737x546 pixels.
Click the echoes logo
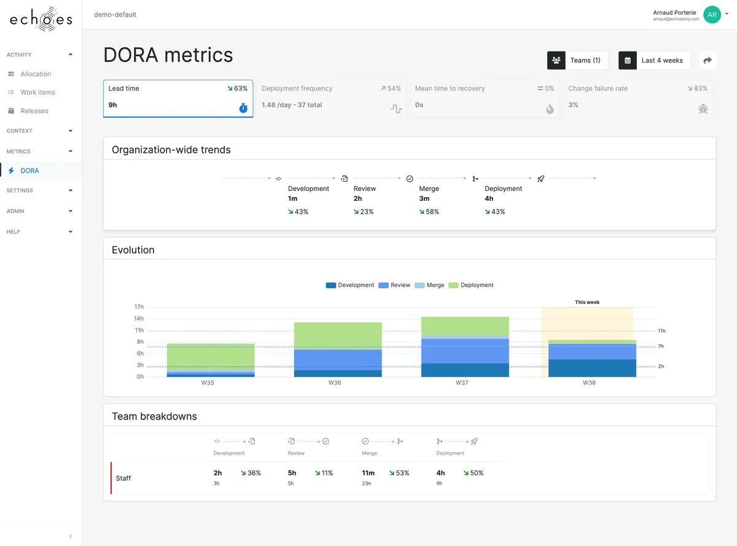pos(41,19)
